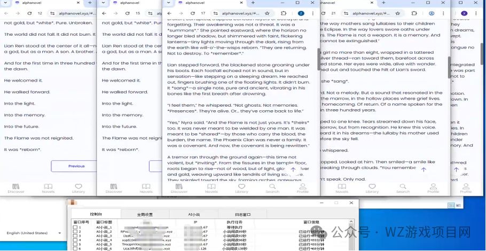Click the Previous button in the leftmost window

click(76, 166)
